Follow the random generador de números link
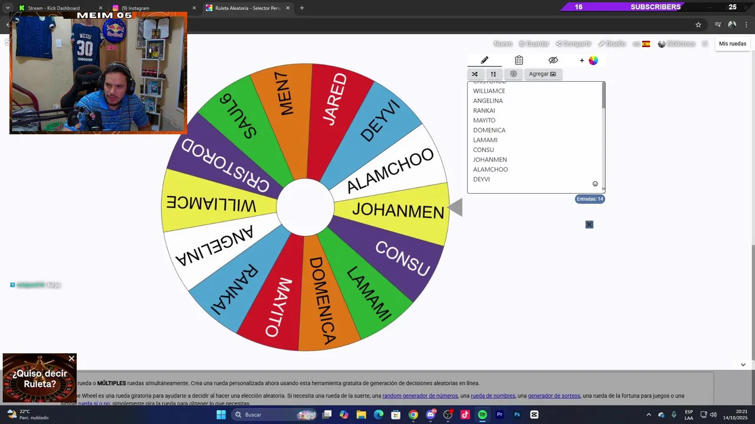This screenshot has width=755, height=424. 420,396
